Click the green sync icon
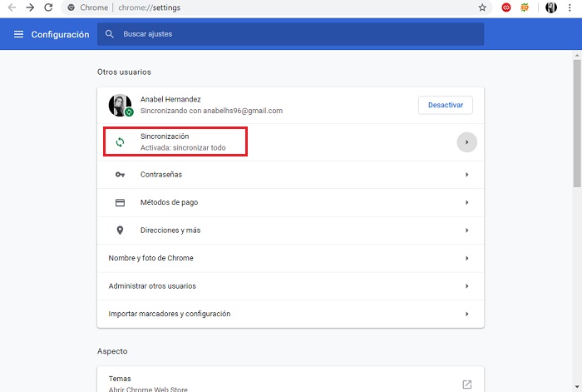Viewport: 582px width, 392px height. tap(120, 141)
